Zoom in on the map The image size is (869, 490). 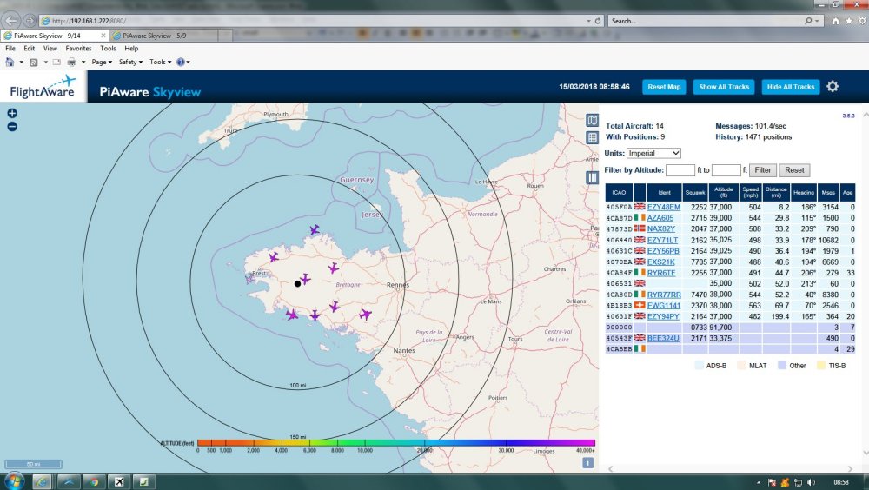12,114
